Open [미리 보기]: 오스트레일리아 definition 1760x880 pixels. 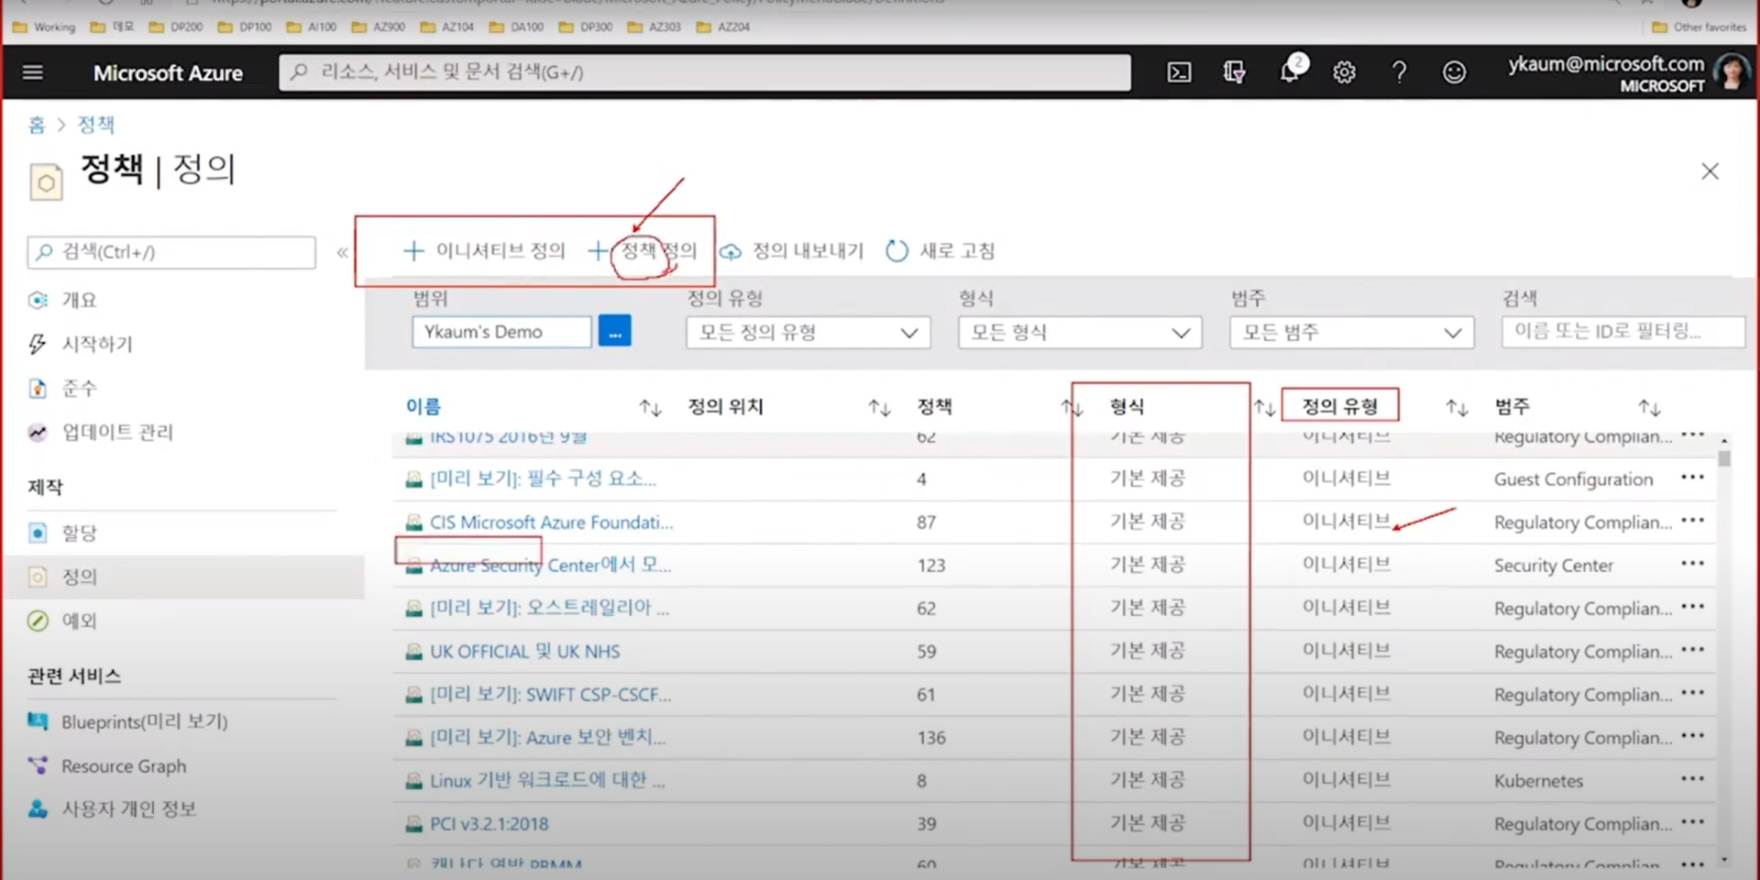click(549, 609)
